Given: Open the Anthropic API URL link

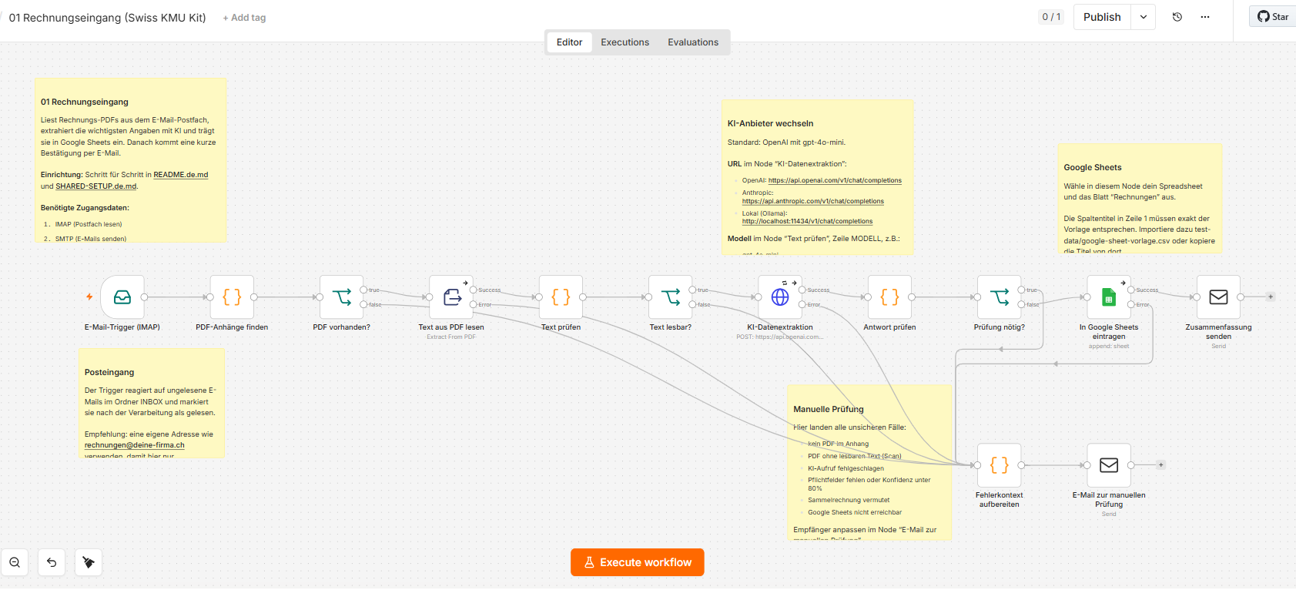Looking at the screenshot, I should pyautogui.click(x=813, y=202).
